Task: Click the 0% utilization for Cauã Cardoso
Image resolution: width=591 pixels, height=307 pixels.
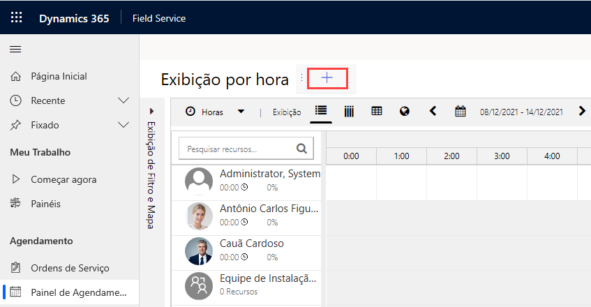Action: 272,257
